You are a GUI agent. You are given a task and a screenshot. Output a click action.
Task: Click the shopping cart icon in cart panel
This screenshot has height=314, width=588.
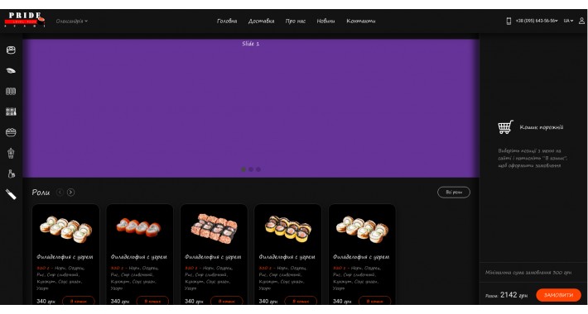pos(505,127)
